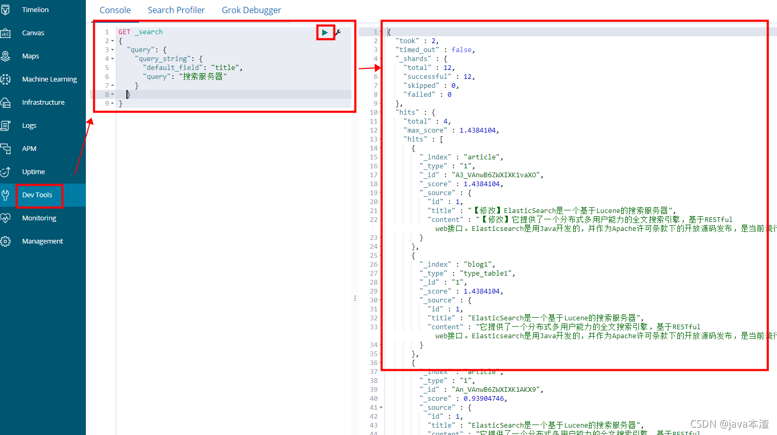Click the Canvas sidebar icon

(5, 33)
